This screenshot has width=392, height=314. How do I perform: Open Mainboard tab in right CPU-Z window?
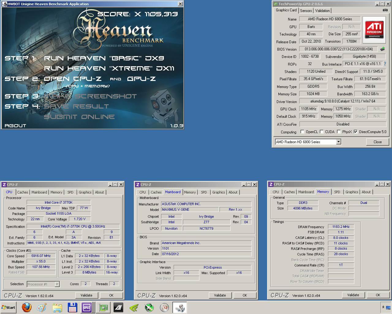[306, 192]
